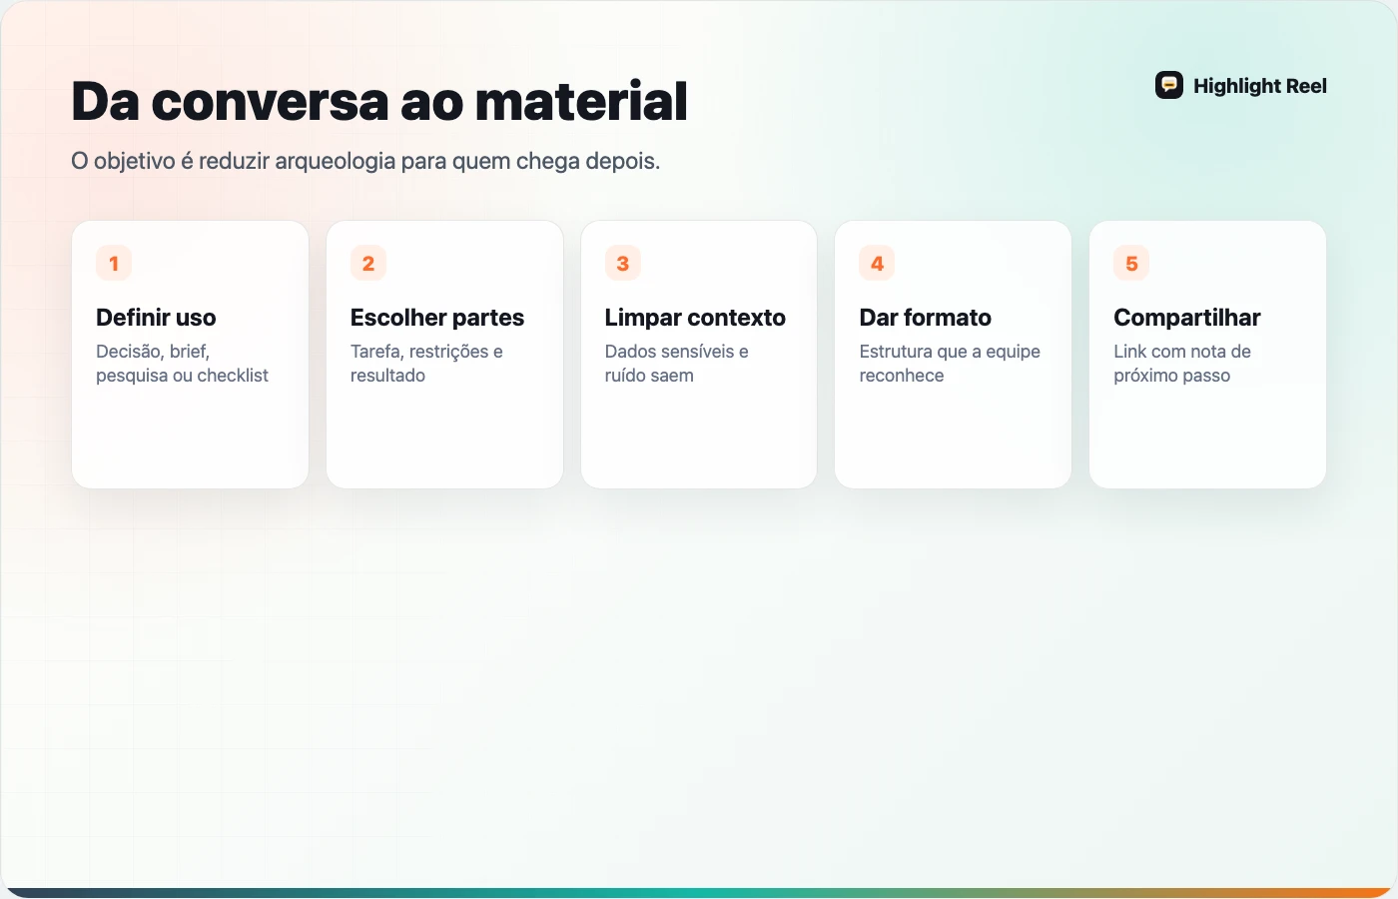This screenshot has width=1398, height=899.
Task: Click the 'Escolher partes' card heading
Action: [437, 318]
